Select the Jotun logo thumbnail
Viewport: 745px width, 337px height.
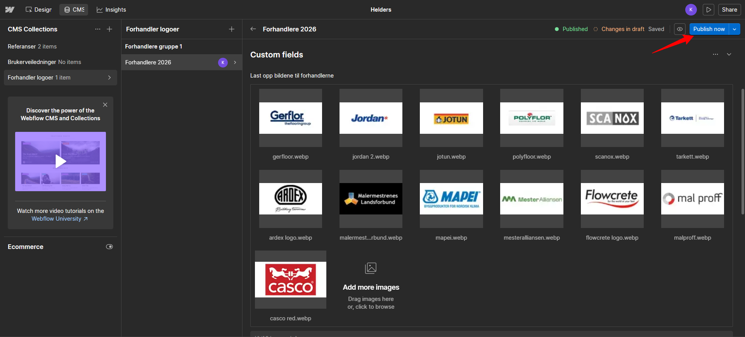[x=451, y=118]
